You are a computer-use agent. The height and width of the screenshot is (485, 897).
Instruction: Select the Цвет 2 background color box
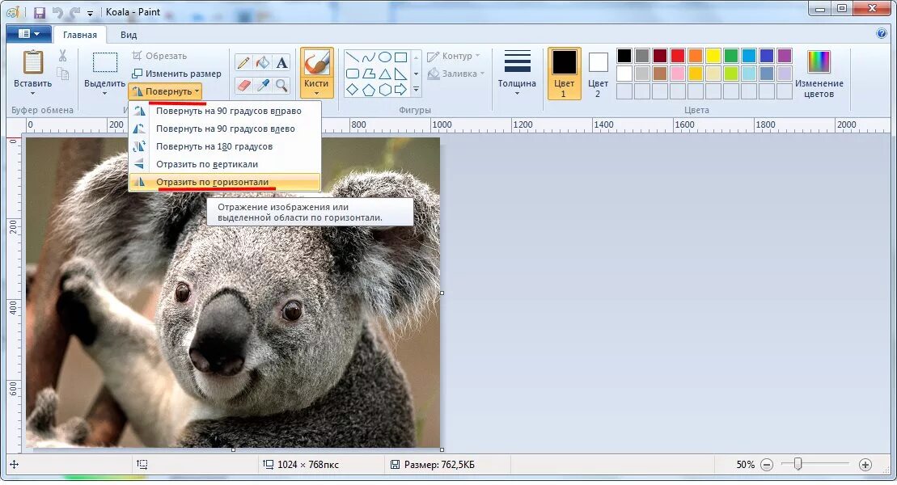(598, 74)
